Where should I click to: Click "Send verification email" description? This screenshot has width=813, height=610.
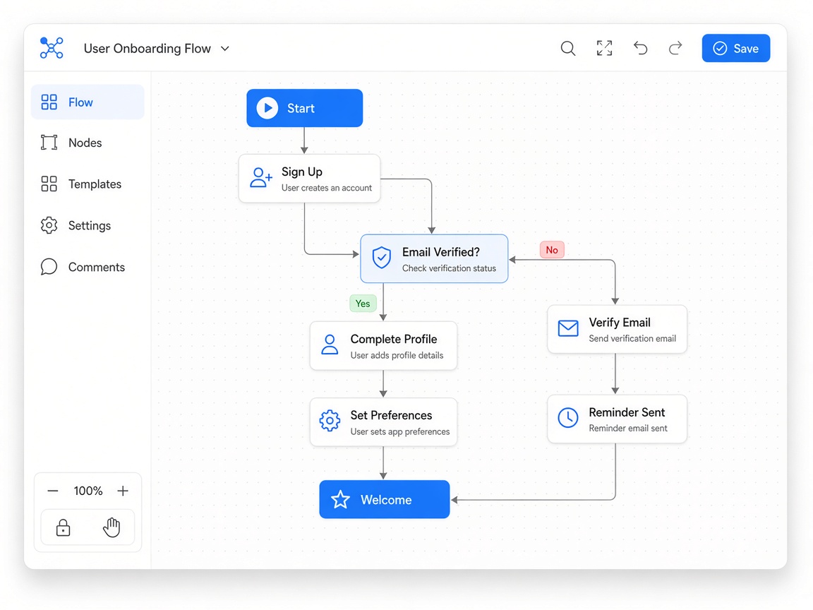click(632, 339)
